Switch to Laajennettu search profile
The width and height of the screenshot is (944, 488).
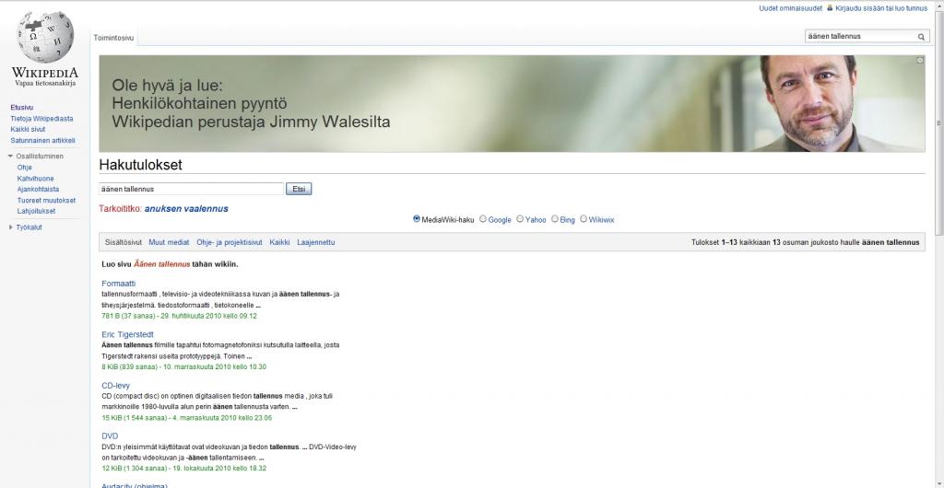[316, 243]
